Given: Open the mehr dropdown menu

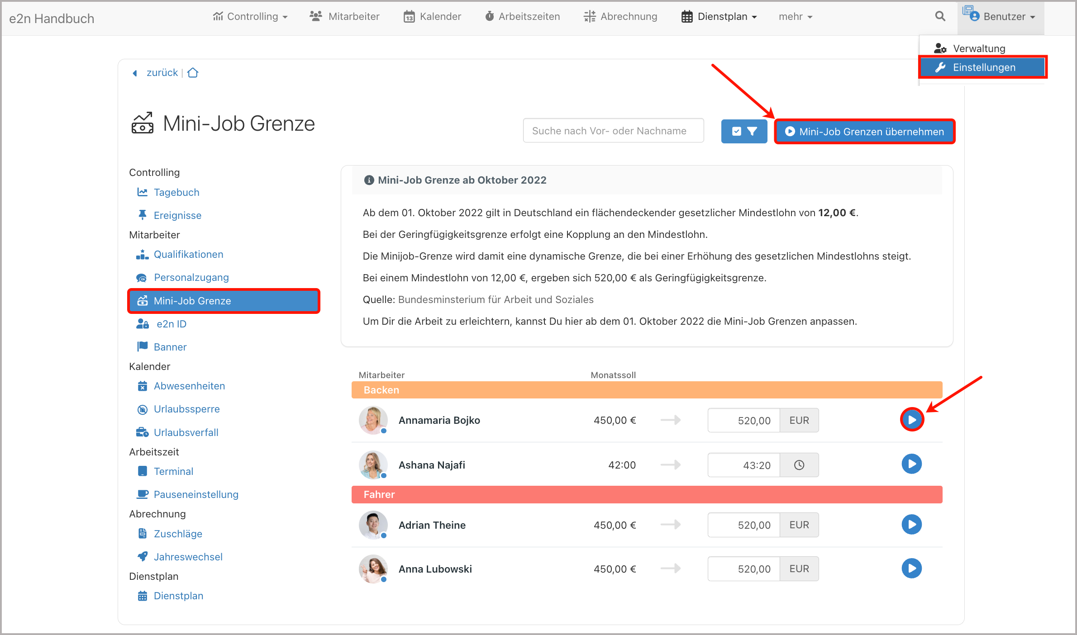Looking at the screenshot, I should click(x=795, y=16).
